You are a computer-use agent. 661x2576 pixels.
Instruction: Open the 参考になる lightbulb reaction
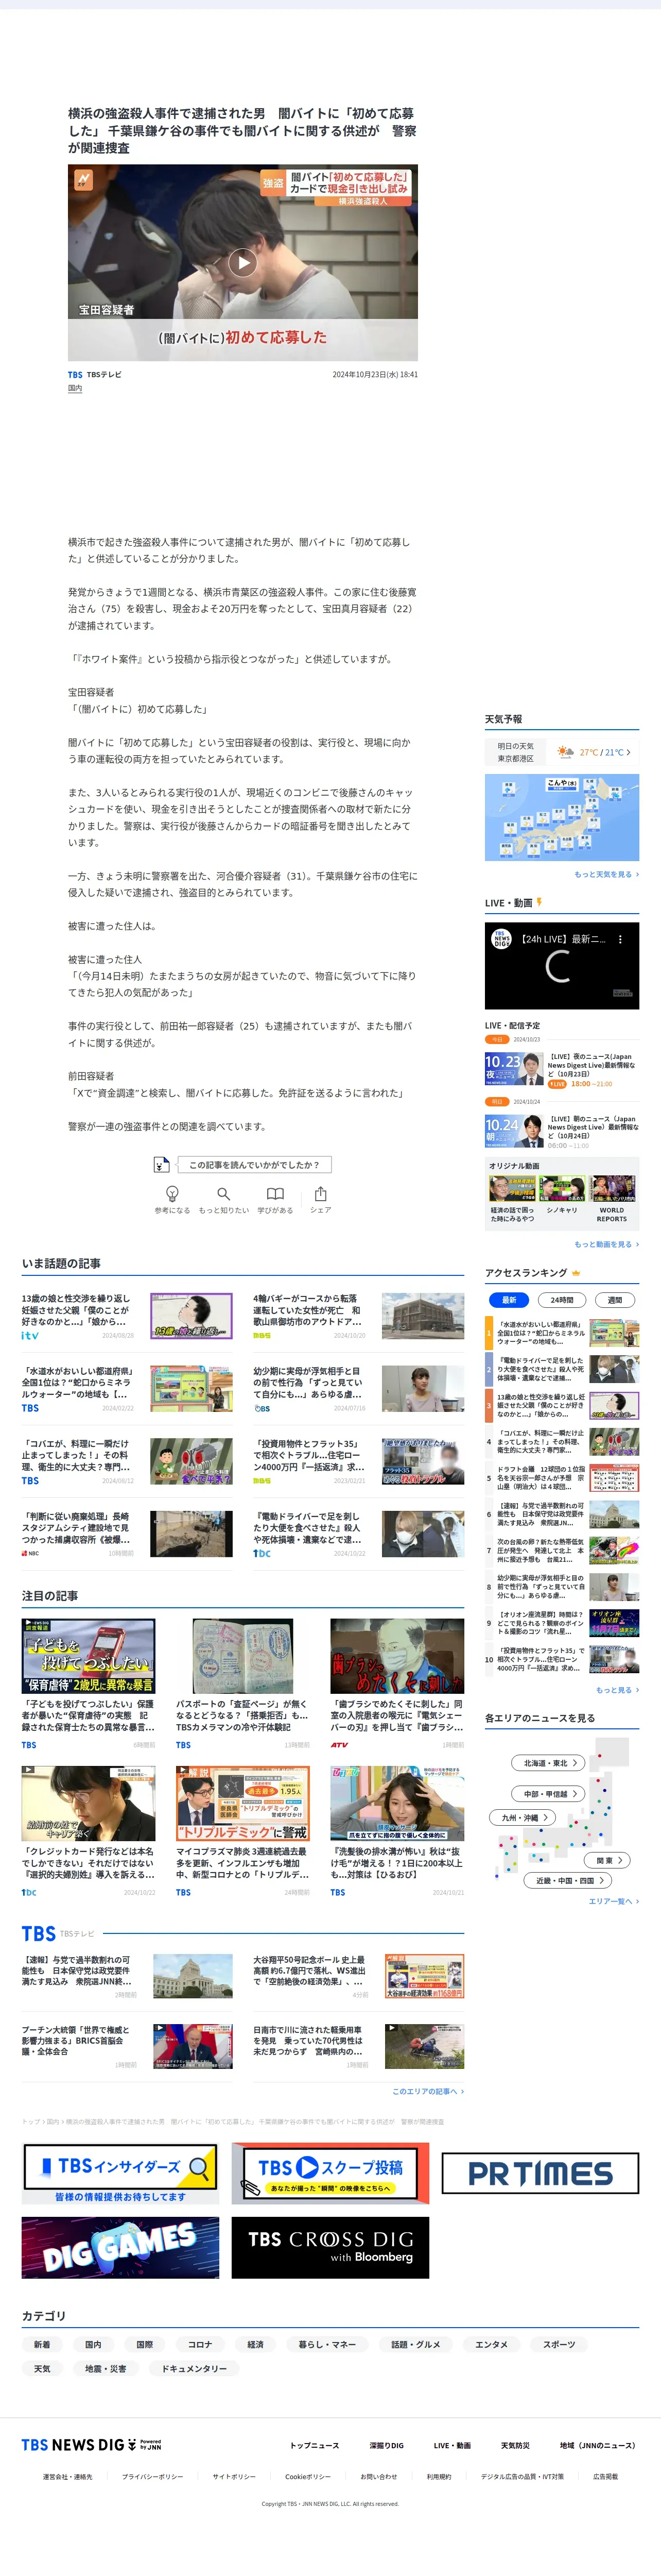coord(172,1199)
